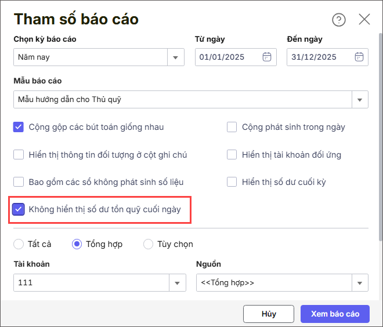Open the help question mark icon
Screen dimensions: 383x327
coord(339,20)
